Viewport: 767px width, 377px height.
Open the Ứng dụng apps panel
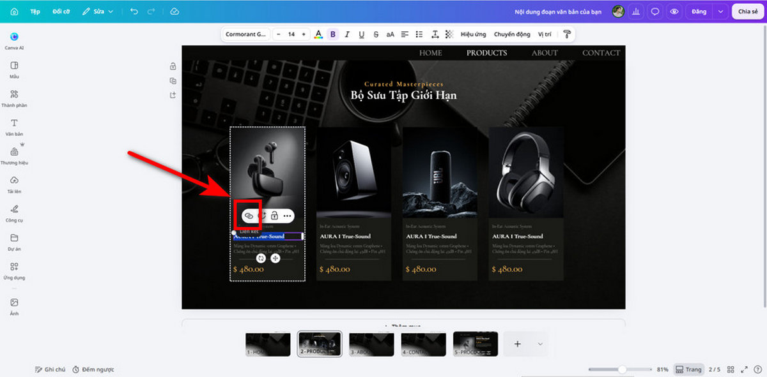(14, 270)
